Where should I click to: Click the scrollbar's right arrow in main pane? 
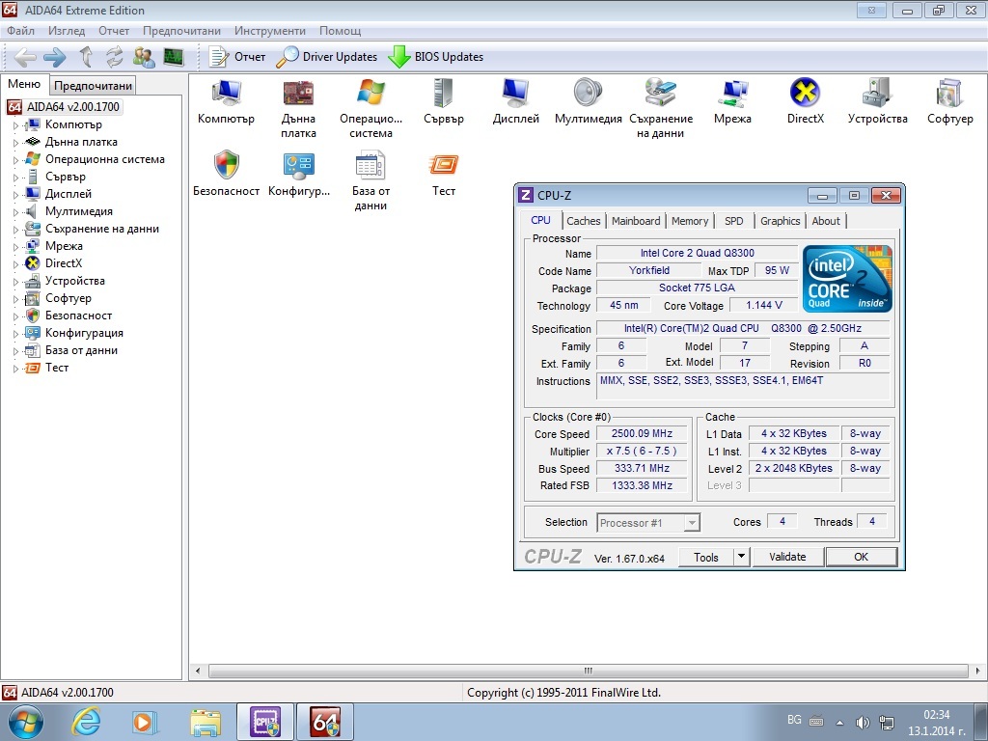[x=978, y=672]
